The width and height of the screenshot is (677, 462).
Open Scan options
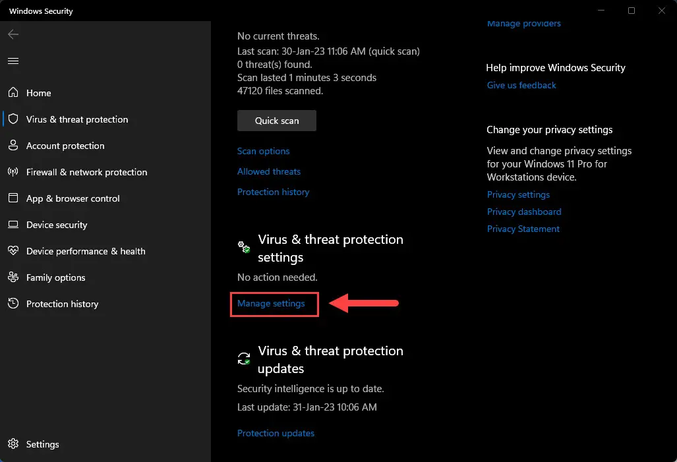(x=263, y=151)
